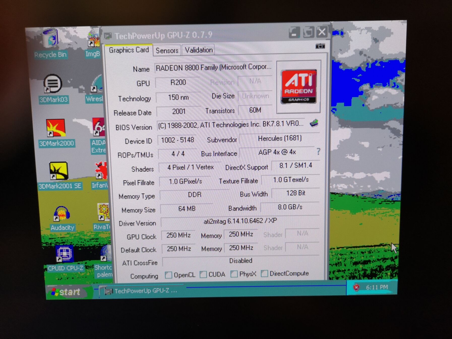Click the GPU Clock field 250 MHz

point(178,235)
